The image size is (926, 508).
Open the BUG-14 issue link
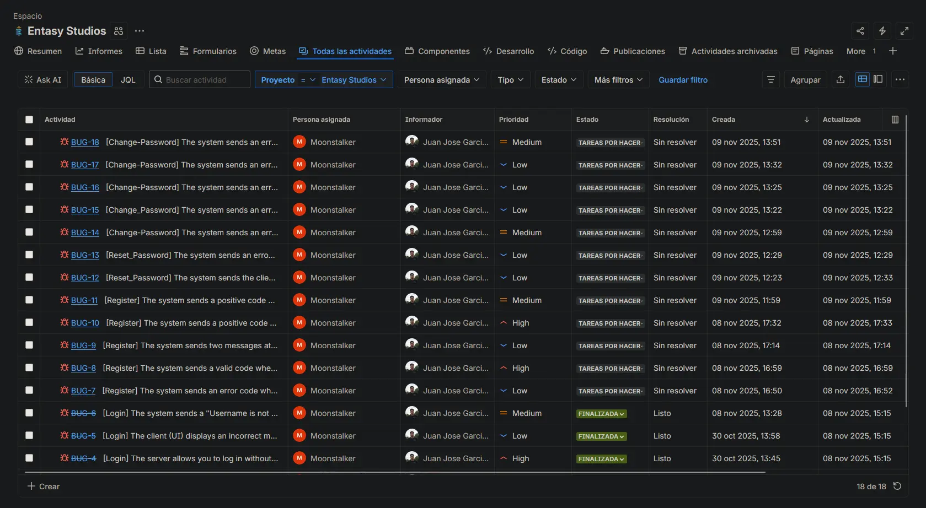click(x=85, y=233)
